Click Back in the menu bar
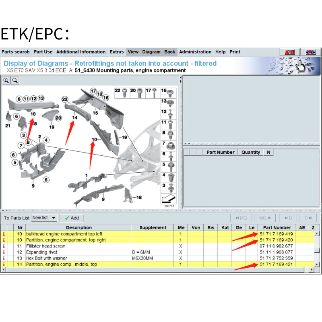 169,52
